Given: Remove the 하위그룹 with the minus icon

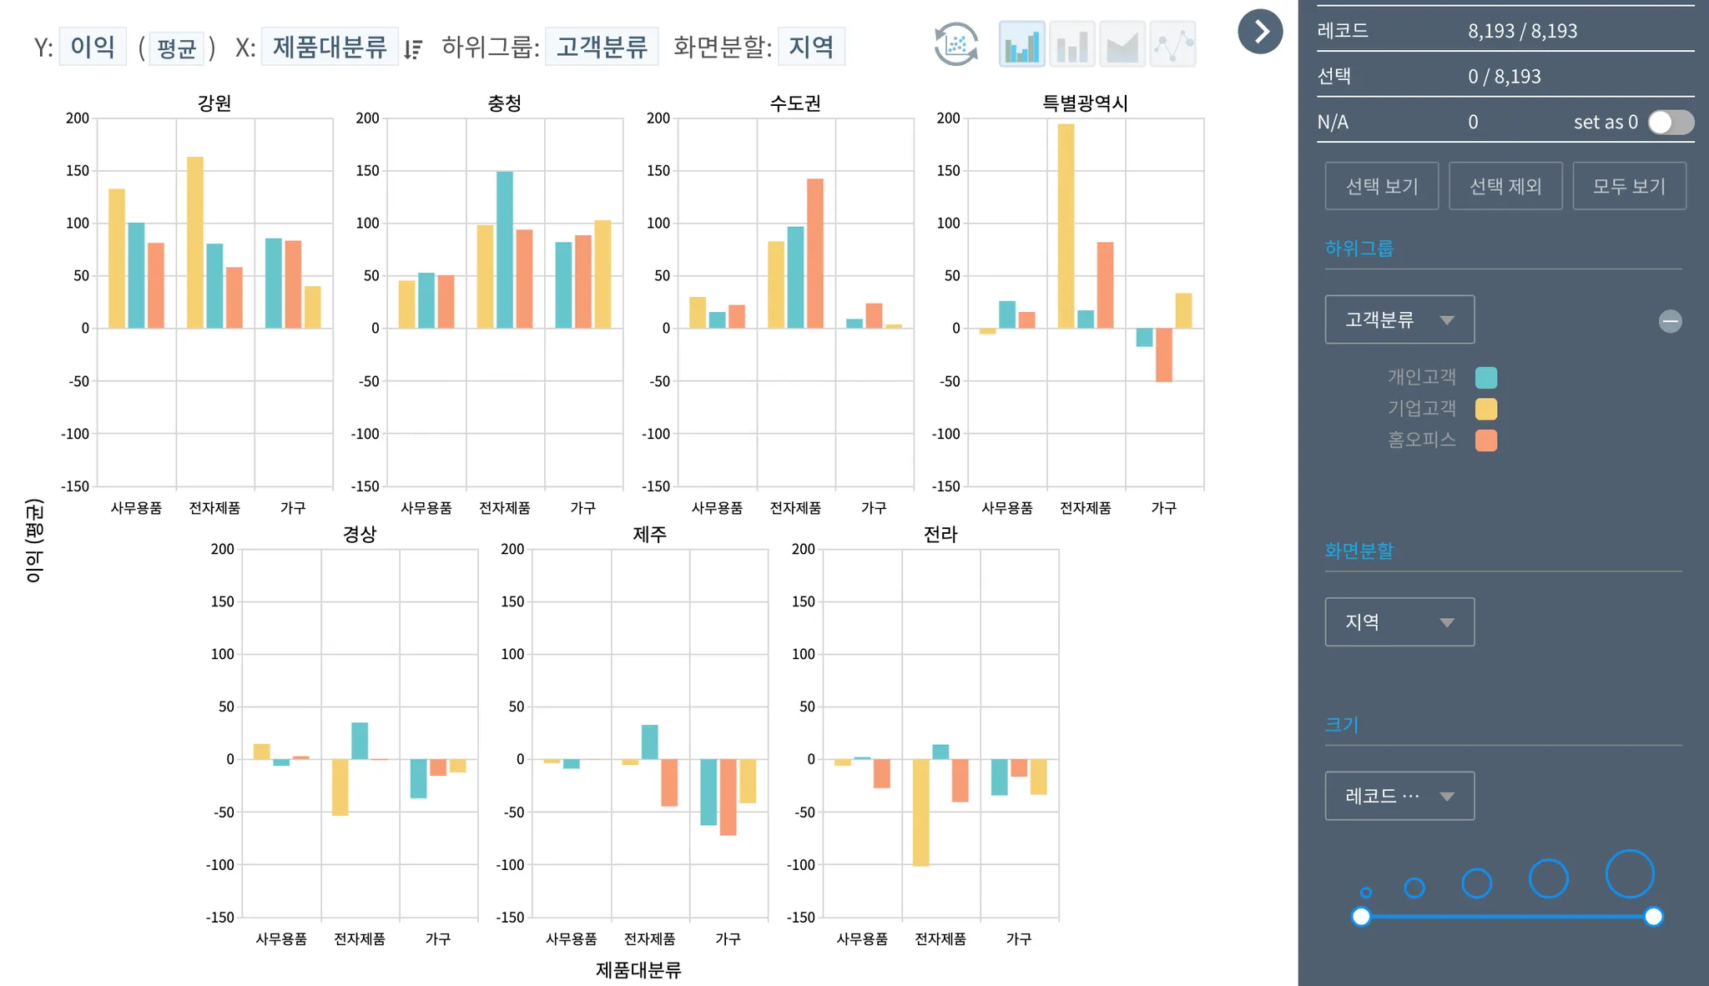Looking at the screenshot, I should pos(1670,321).
